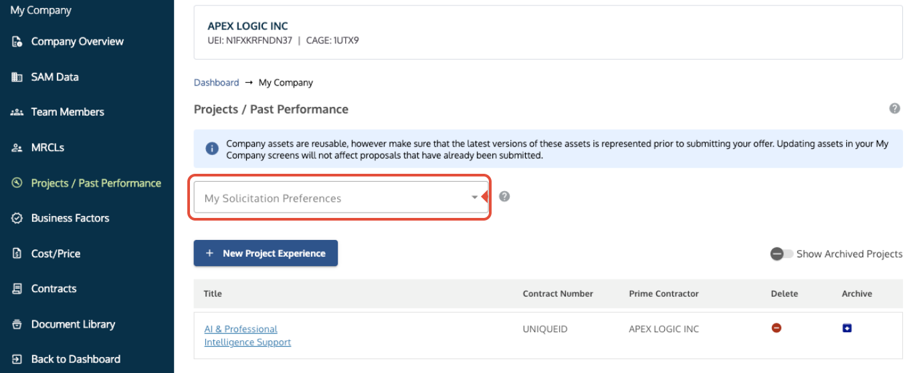Open My Solicitation Preferences dropdown
911x373 pixels.
point(340,198)
